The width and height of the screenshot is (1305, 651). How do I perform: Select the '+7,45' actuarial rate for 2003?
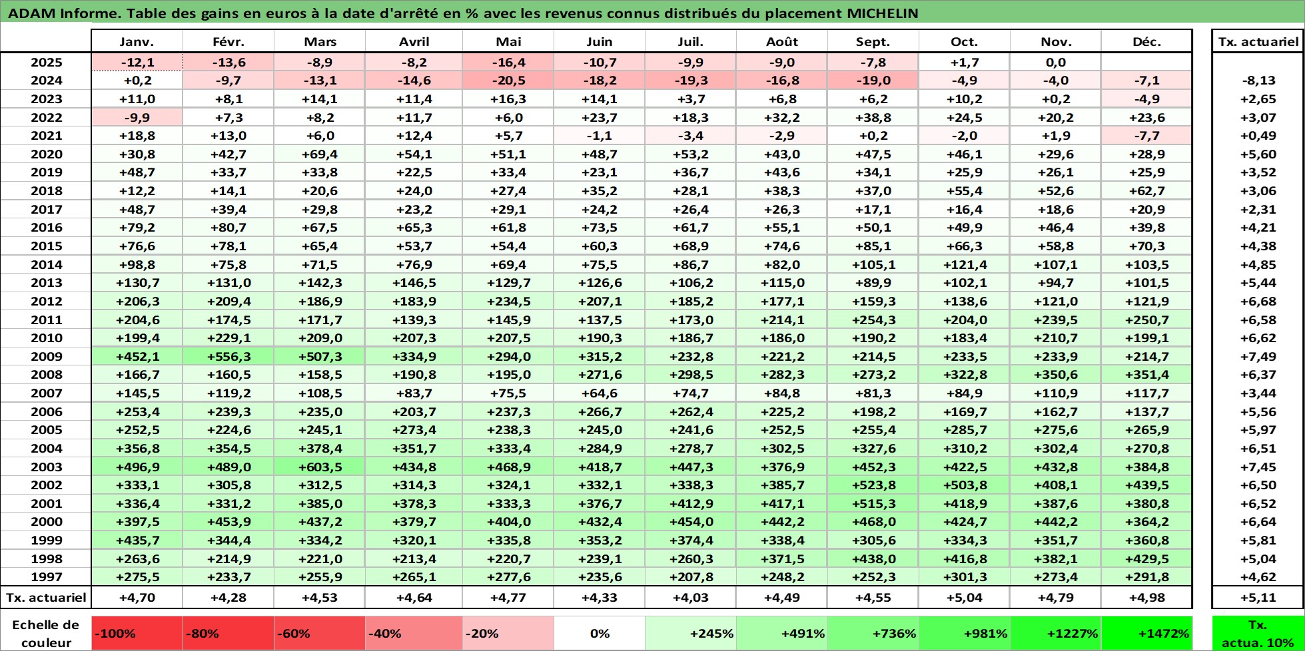[1258, 467]
